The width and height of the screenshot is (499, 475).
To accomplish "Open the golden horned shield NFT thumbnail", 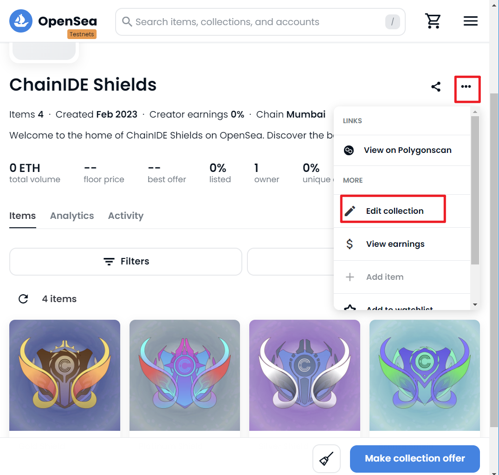I will 65,375.
